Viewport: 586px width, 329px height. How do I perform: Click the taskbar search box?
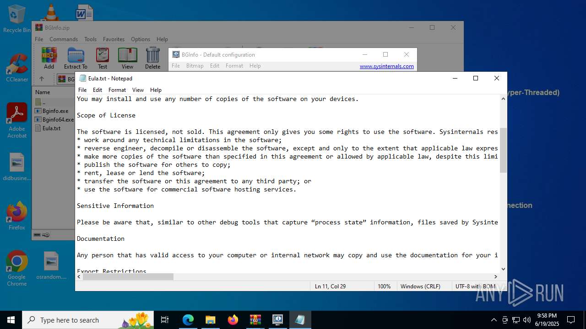click(x=88, y=320)
